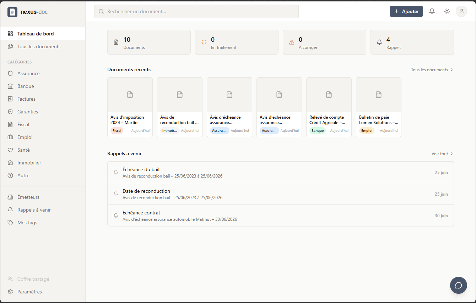This screenshot has width=476, height=303.
Task: Click the Mes tags tag icon
Action: point(10,223)
